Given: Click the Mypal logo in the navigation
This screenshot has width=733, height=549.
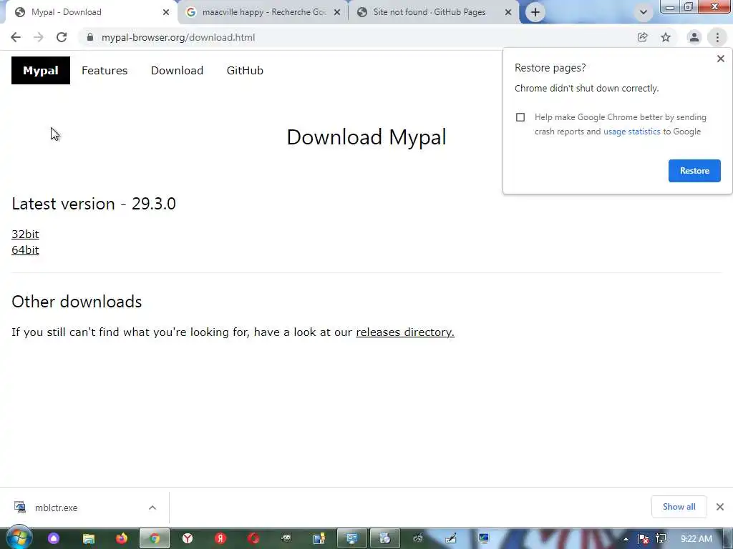Looking at the screenshot, I should point(41,71).
